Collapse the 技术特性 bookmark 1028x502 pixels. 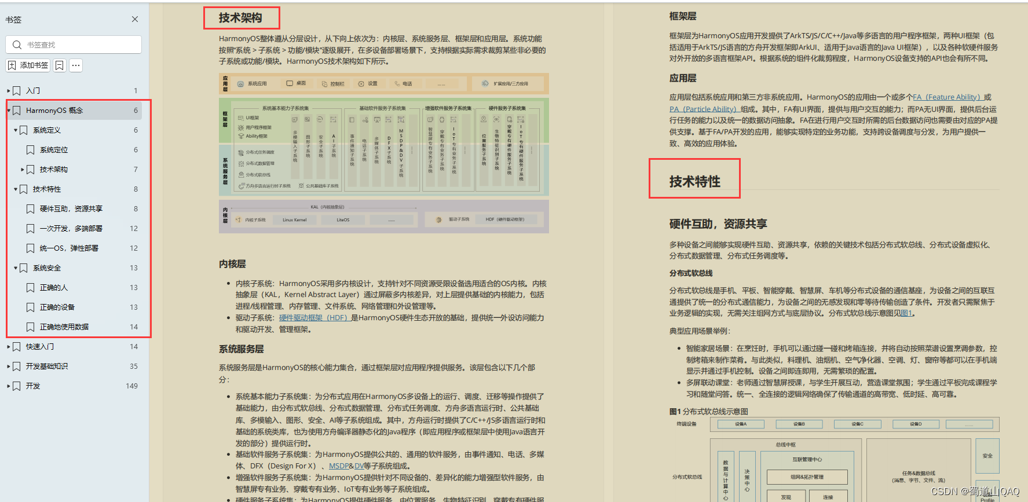(16, 189)
